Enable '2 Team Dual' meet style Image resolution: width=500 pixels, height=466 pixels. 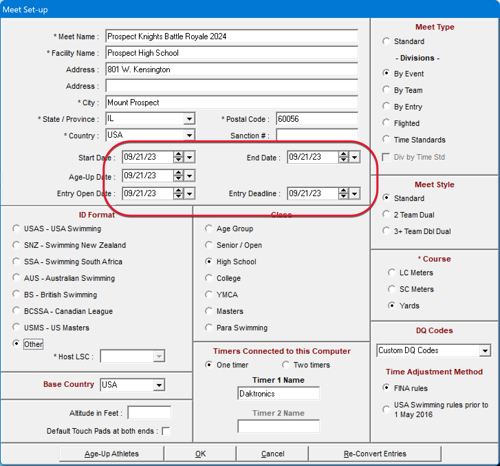[386, 214]
